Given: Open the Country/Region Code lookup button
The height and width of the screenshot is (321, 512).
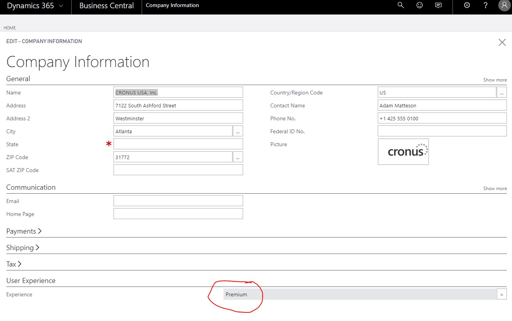Looking at the screenshot, I should [502, 92].
